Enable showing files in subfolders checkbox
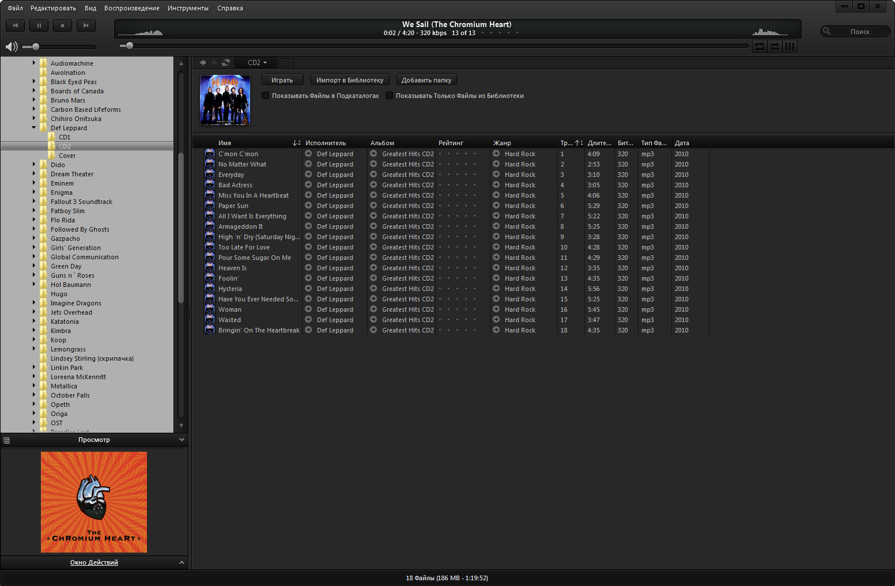The height and width of the screenshot is (586, 895). point(266,96)
